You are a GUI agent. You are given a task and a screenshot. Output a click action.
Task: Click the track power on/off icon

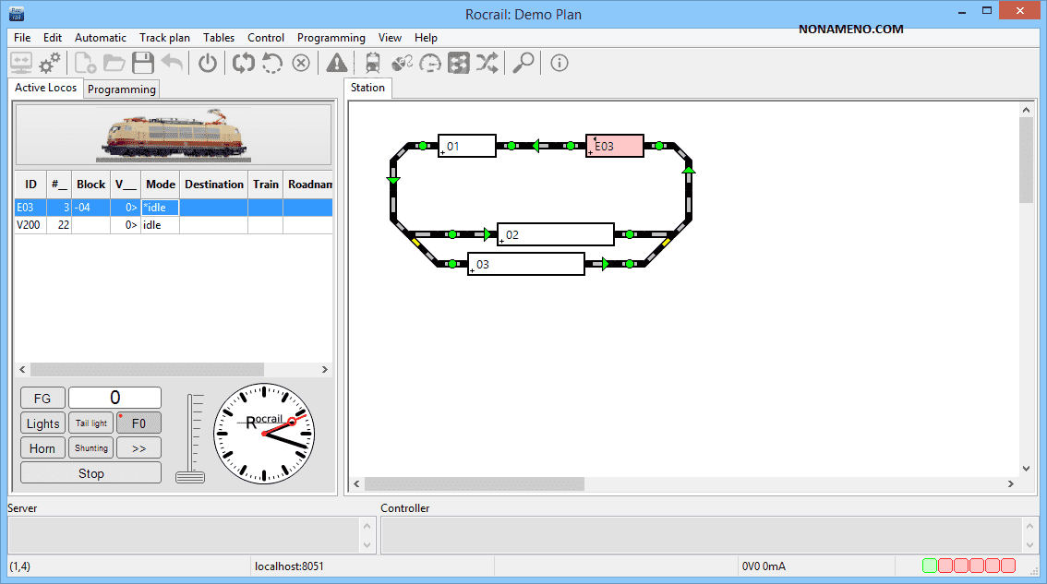[208, 63]
